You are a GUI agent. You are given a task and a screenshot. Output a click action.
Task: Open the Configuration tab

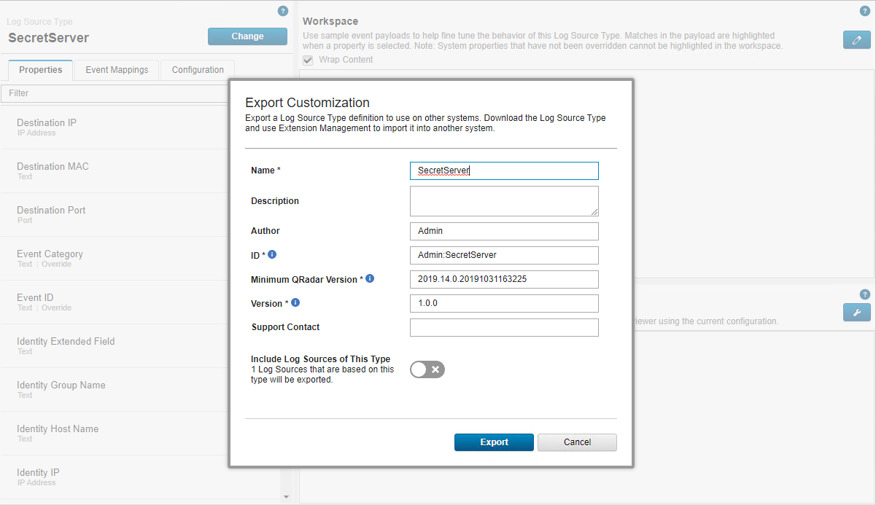pos(198,70)
